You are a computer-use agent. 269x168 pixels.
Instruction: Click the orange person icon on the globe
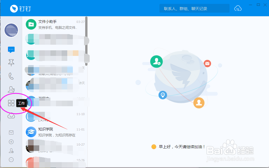(x=199, y=103)
